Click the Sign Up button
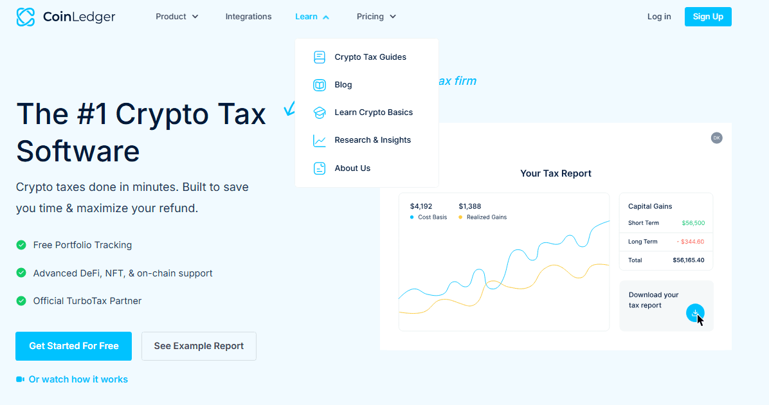 pos(708,17)
